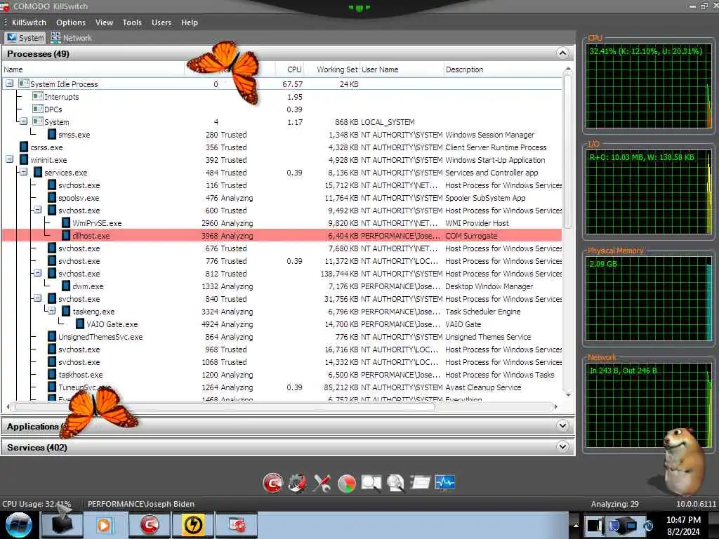Click the vertical scrollbar down arrow
This screenshot has width=719, height=539.
568,394
